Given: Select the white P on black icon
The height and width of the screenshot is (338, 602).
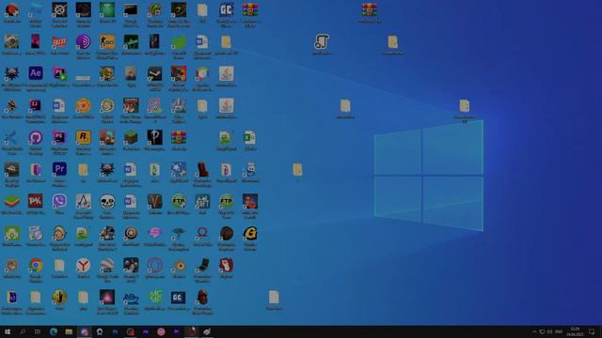Looking at the screenshot, I should point(154,137).
